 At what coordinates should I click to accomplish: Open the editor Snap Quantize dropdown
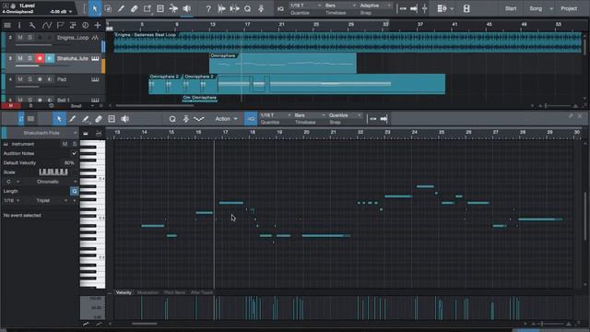pyautogui.click(x=345, y=115)
